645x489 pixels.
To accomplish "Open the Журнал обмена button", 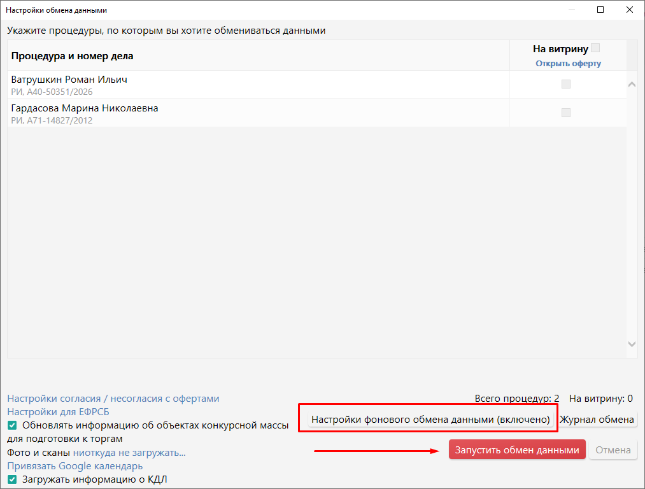I will [597, 420].
